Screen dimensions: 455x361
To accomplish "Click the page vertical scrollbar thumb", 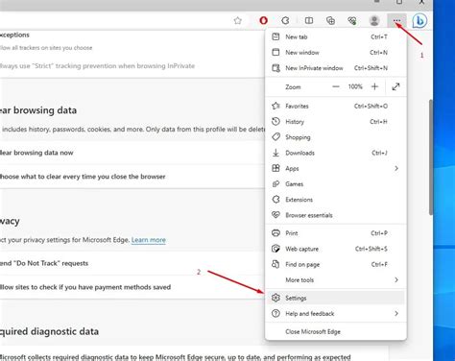I will click(431, 156).
